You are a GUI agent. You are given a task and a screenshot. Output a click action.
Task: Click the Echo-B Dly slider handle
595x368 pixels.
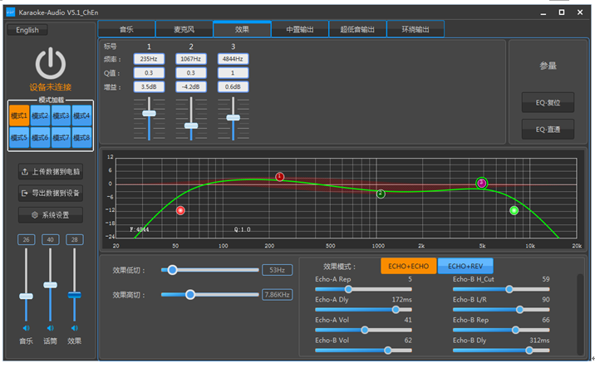point(529,351)
